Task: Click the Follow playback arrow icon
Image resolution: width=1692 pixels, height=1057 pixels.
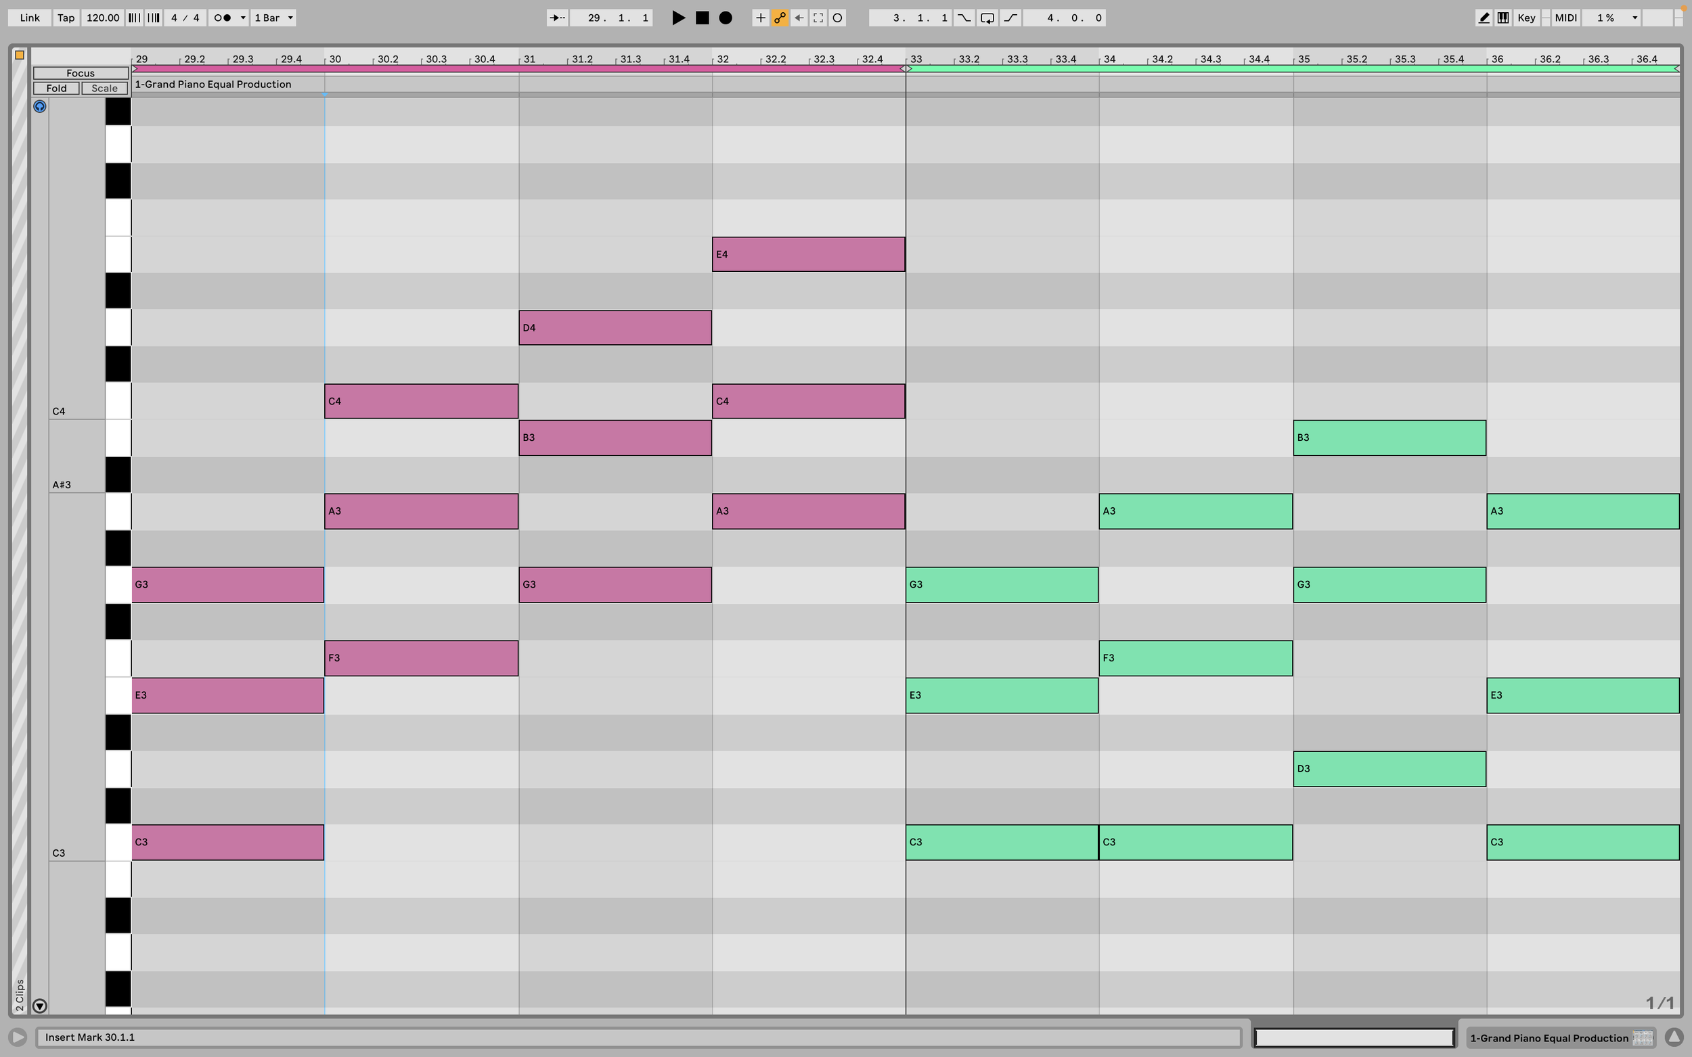Action: click(558, 18)
